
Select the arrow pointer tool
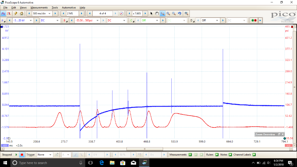(151, 13)
